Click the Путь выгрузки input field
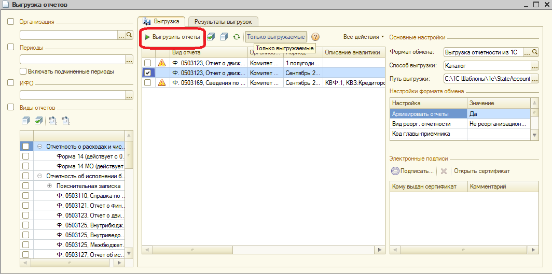The image size is (552, 274). [487, 79]
